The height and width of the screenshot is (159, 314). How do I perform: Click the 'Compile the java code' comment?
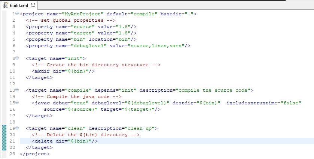click(x=77, y=97)
